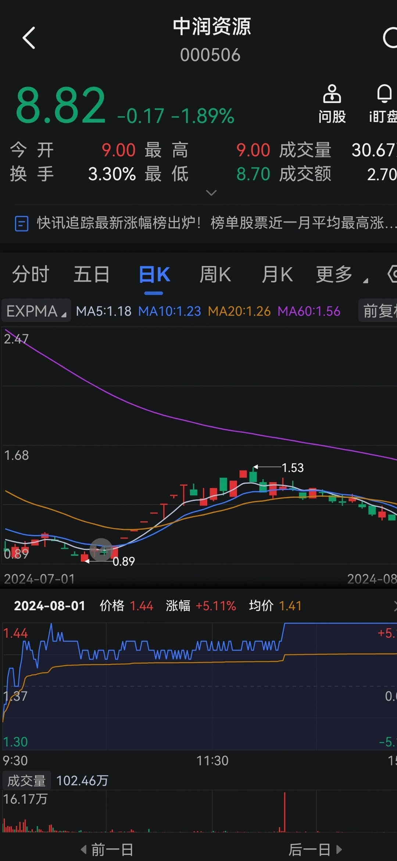Screen dimensions: 397x861
Task: Go back using the left arrow
Action: (x=29, y=38)
